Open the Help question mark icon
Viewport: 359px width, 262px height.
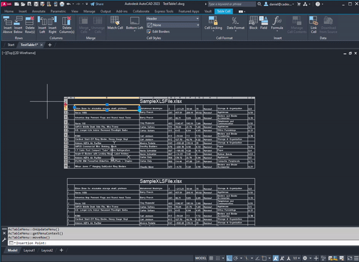318,4
